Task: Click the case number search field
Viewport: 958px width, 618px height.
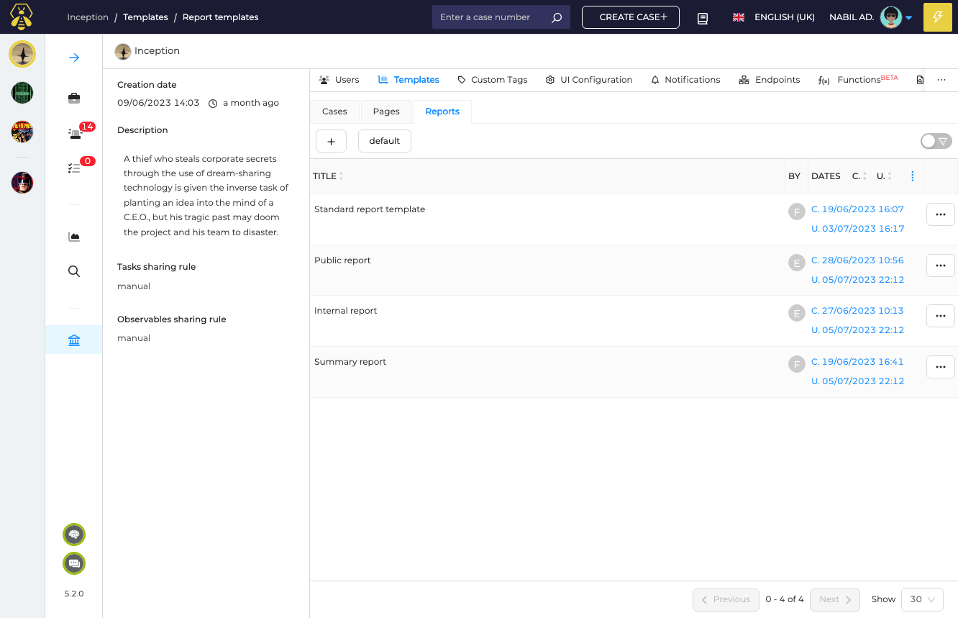Action: point(491,17)
